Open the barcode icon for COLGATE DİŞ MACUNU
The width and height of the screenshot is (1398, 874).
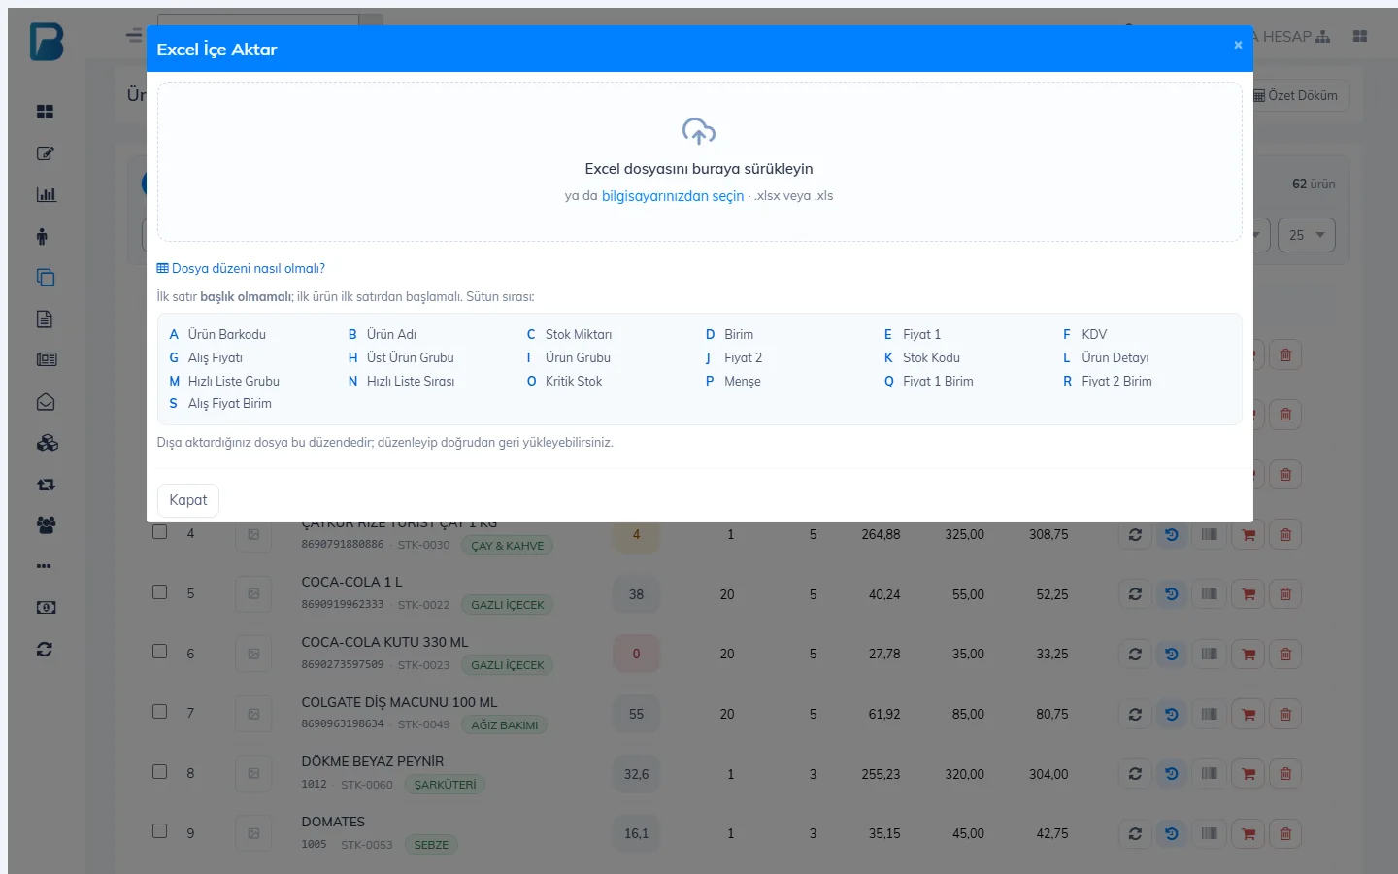[1209, 714]
